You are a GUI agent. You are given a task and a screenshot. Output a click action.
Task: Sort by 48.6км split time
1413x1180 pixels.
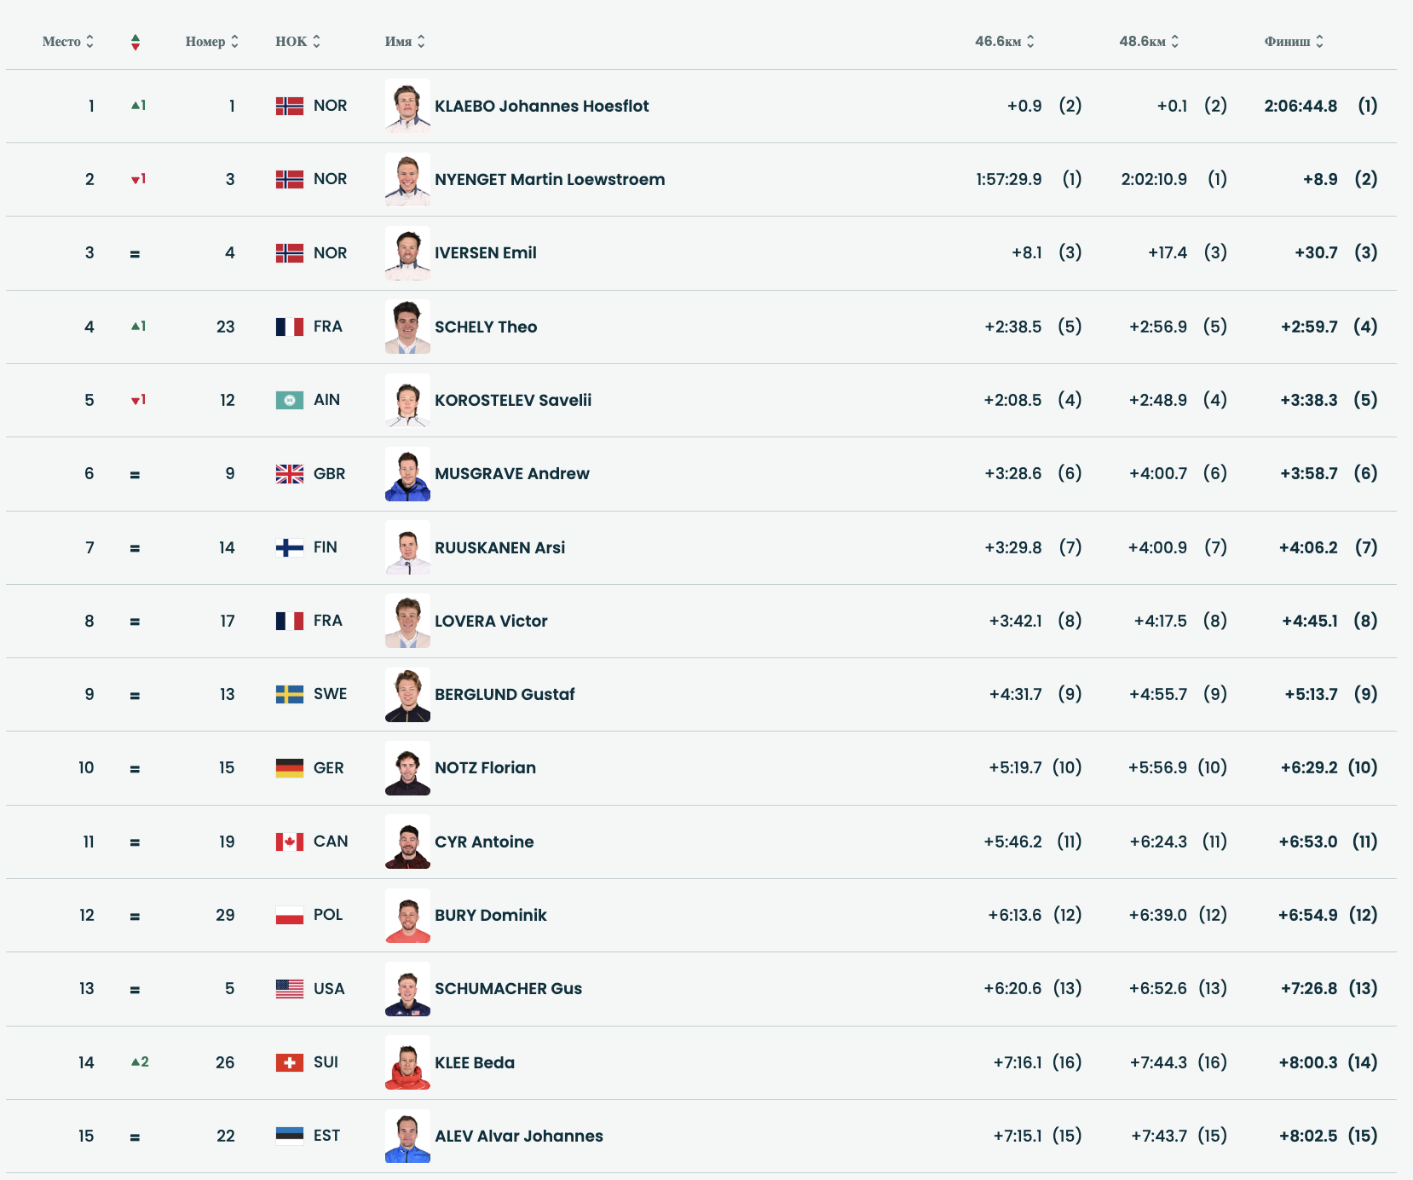coord(1149,42)
